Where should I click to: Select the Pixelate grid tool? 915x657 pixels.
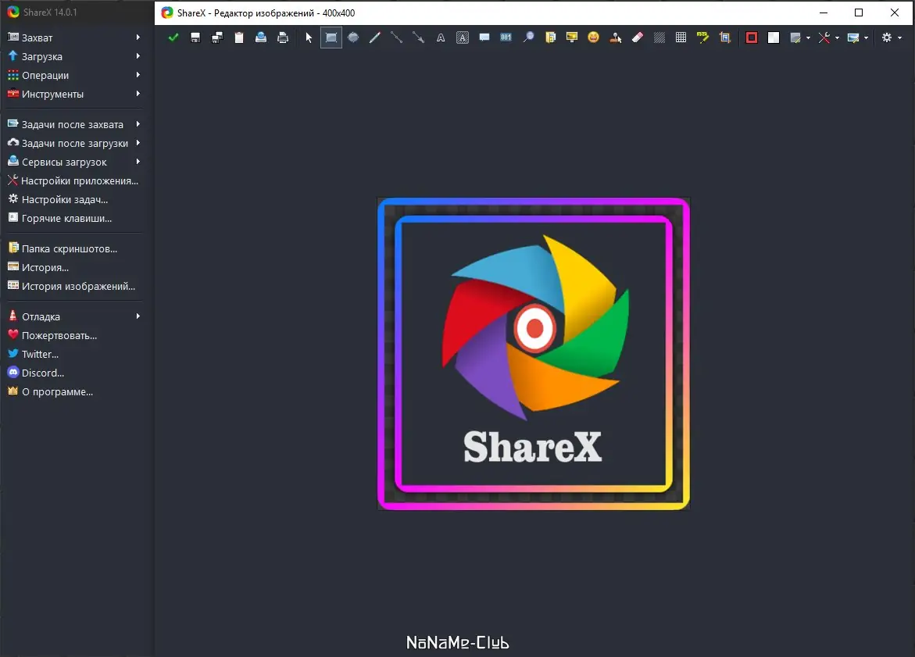[681, 37]
